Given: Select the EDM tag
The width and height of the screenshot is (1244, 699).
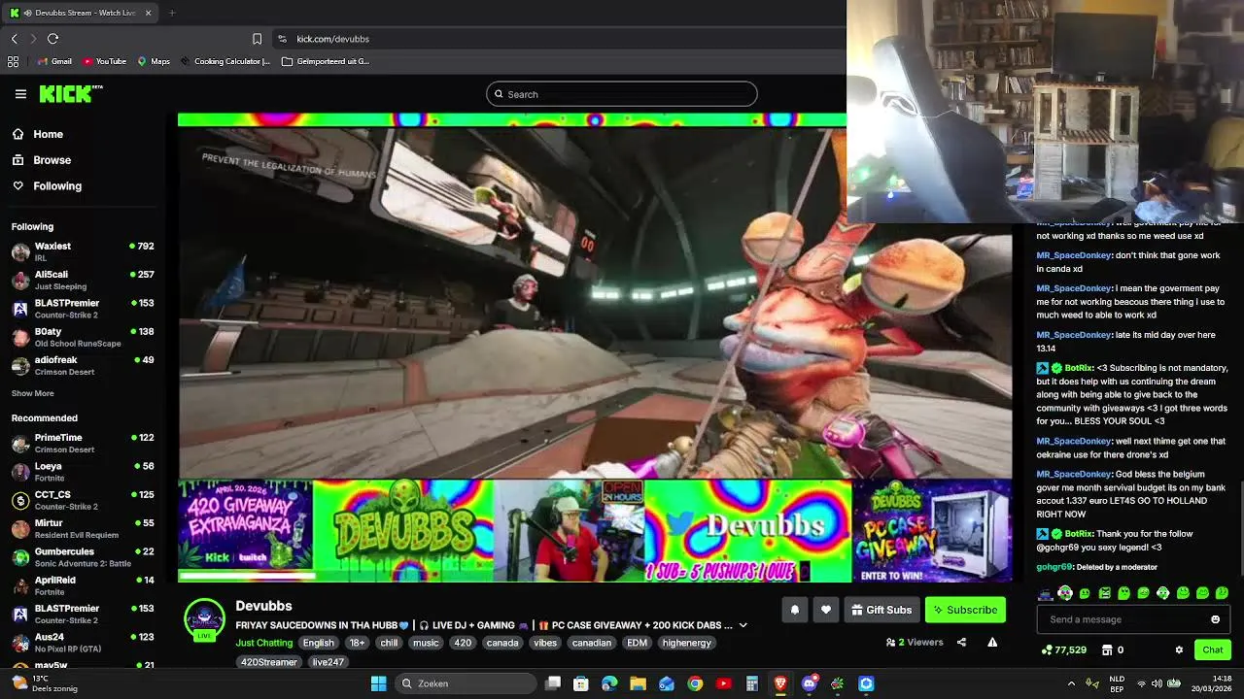Looking at the screenshot, I should (638, 643).
